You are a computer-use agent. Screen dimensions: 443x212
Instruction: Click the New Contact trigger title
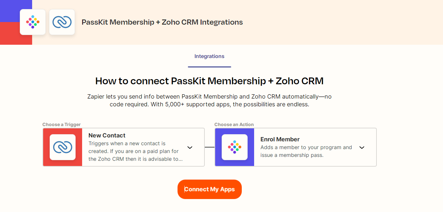click(107, 135)
